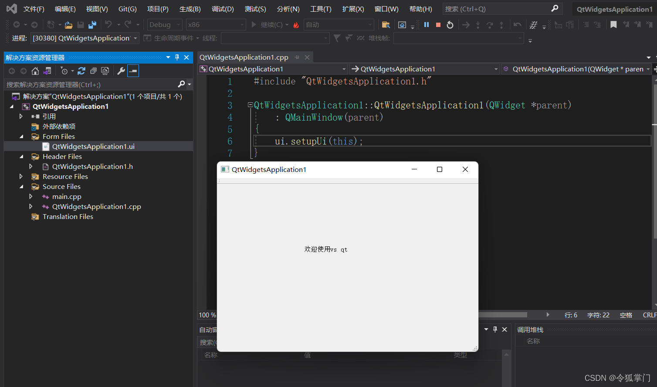657x387 pixels.
Task: Click the Undo arrow in the toolbar
Action: (x=108, y=25)
